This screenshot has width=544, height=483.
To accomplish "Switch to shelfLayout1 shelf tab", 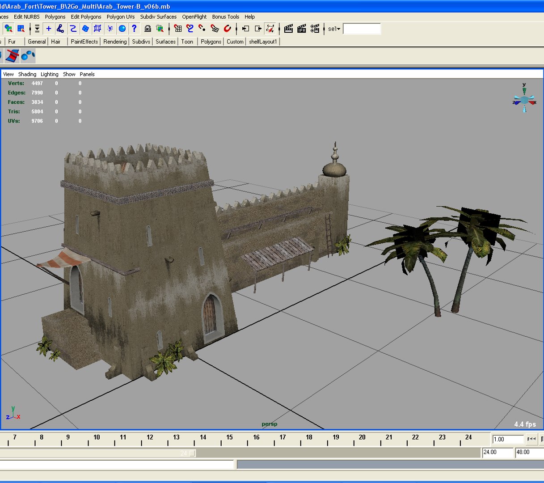I will 263,42.
